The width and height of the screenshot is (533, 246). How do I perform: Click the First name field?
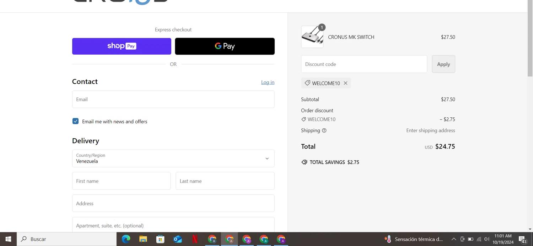tap(121, 181)
